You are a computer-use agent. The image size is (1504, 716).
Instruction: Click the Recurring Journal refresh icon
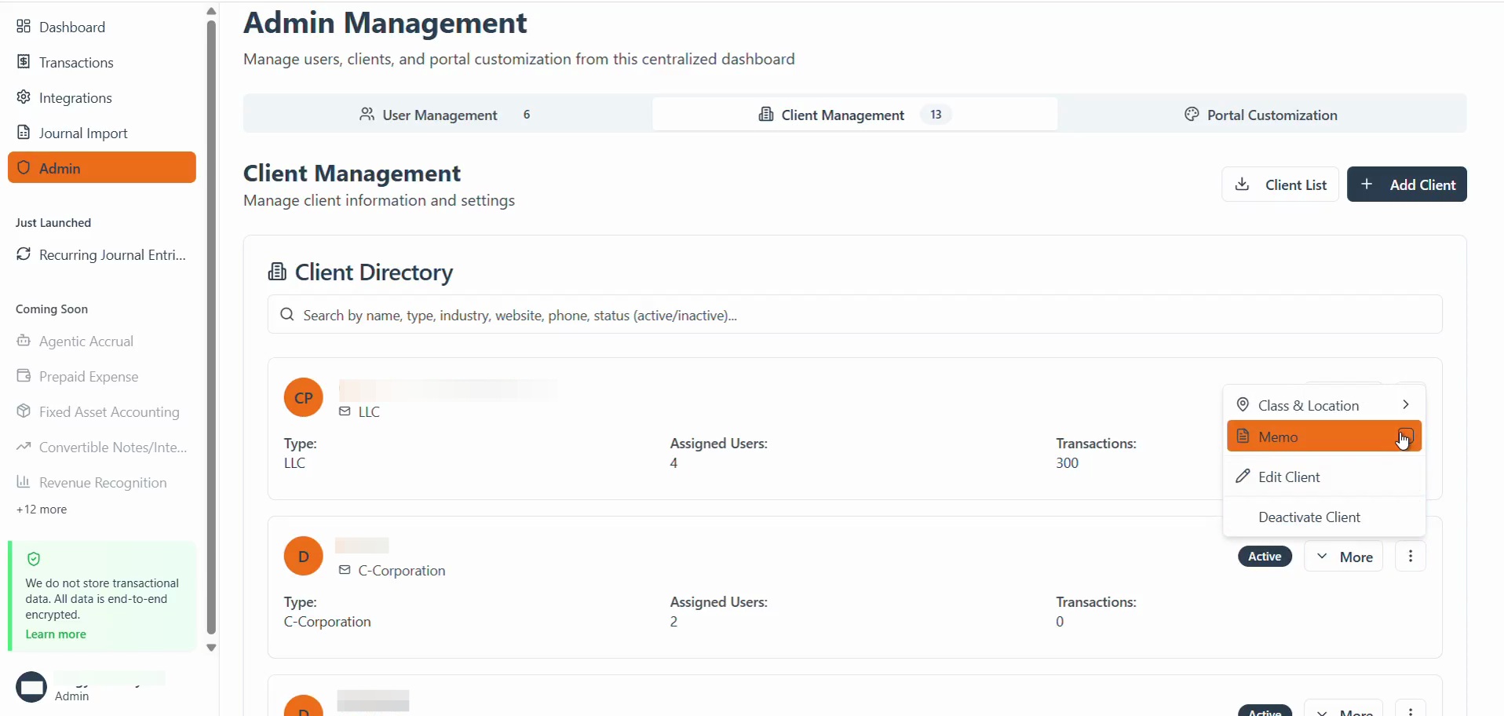(24, 254)
